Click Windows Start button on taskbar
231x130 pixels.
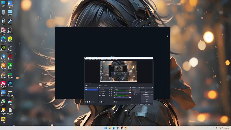(105, 128)
